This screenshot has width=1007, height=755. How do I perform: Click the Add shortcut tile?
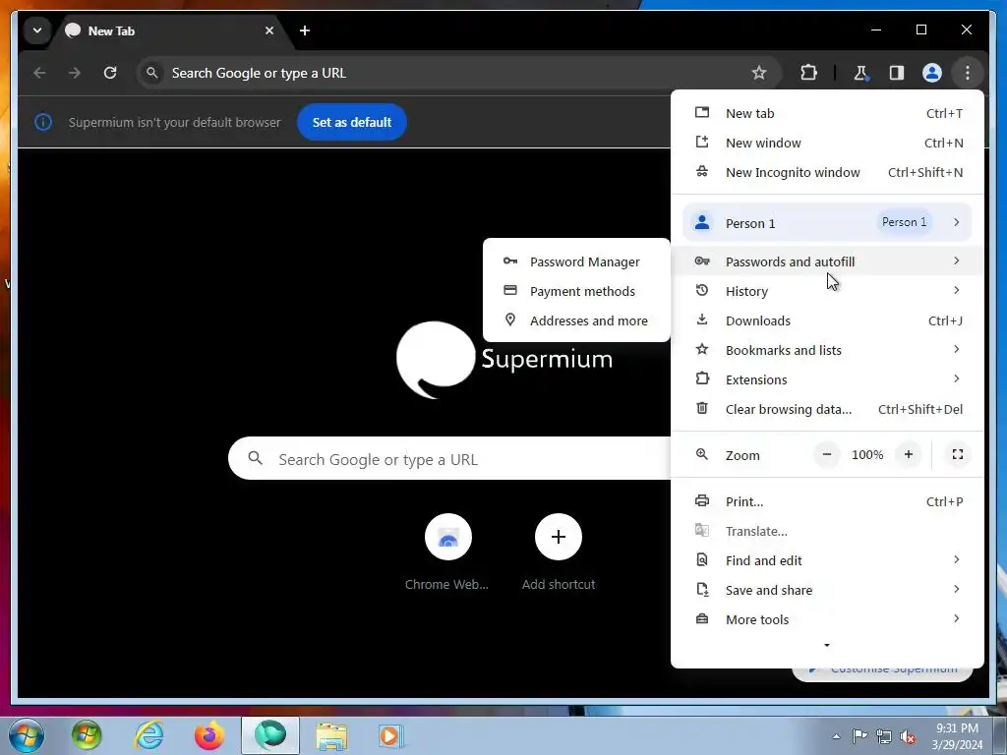(x=559, y=553)
